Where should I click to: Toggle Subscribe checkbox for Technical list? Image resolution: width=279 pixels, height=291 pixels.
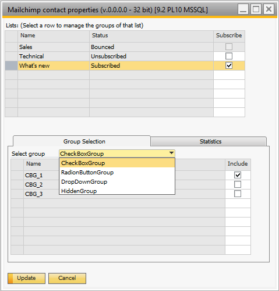pos(229,56)
